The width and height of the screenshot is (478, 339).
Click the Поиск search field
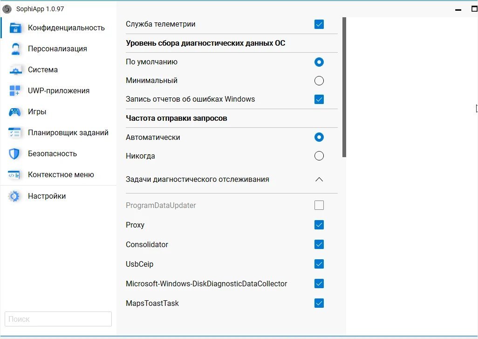pyautogui.click(x=58, y=319)
